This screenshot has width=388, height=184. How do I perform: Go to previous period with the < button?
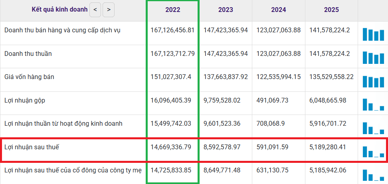tap(95, 10)
